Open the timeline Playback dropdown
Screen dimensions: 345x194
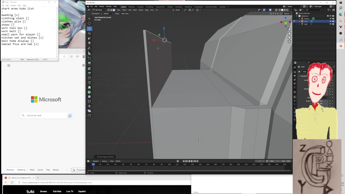[x=96, y=161]
